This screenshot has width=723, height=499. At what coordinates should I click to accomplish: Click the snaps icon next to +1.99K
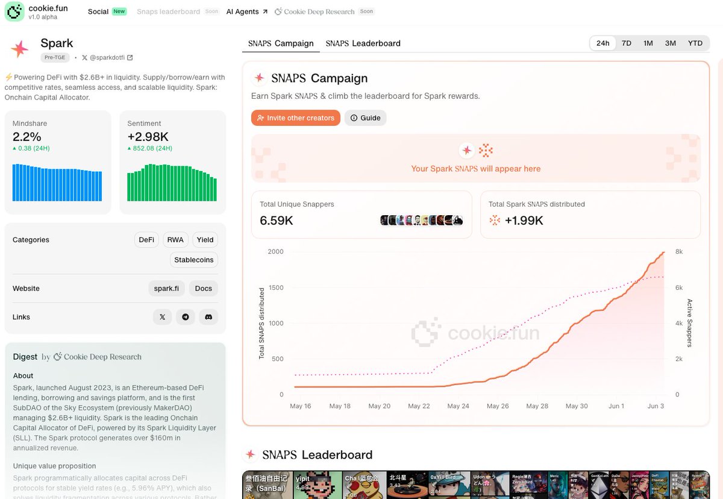pyautogui.click(x=495, y=221)
